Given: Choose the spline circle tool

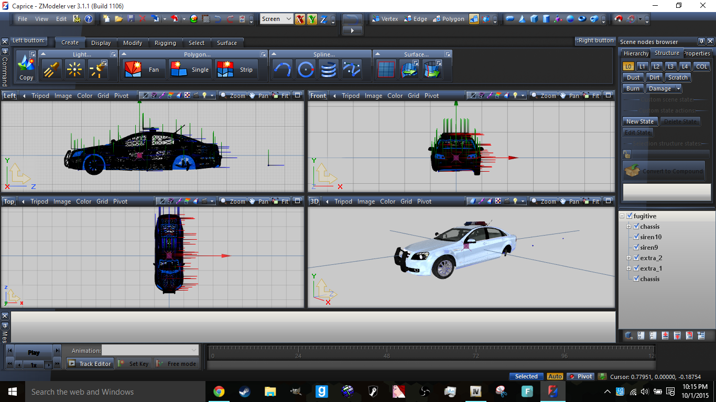Looking at the screenshot, I should click(x=306, y=70).
